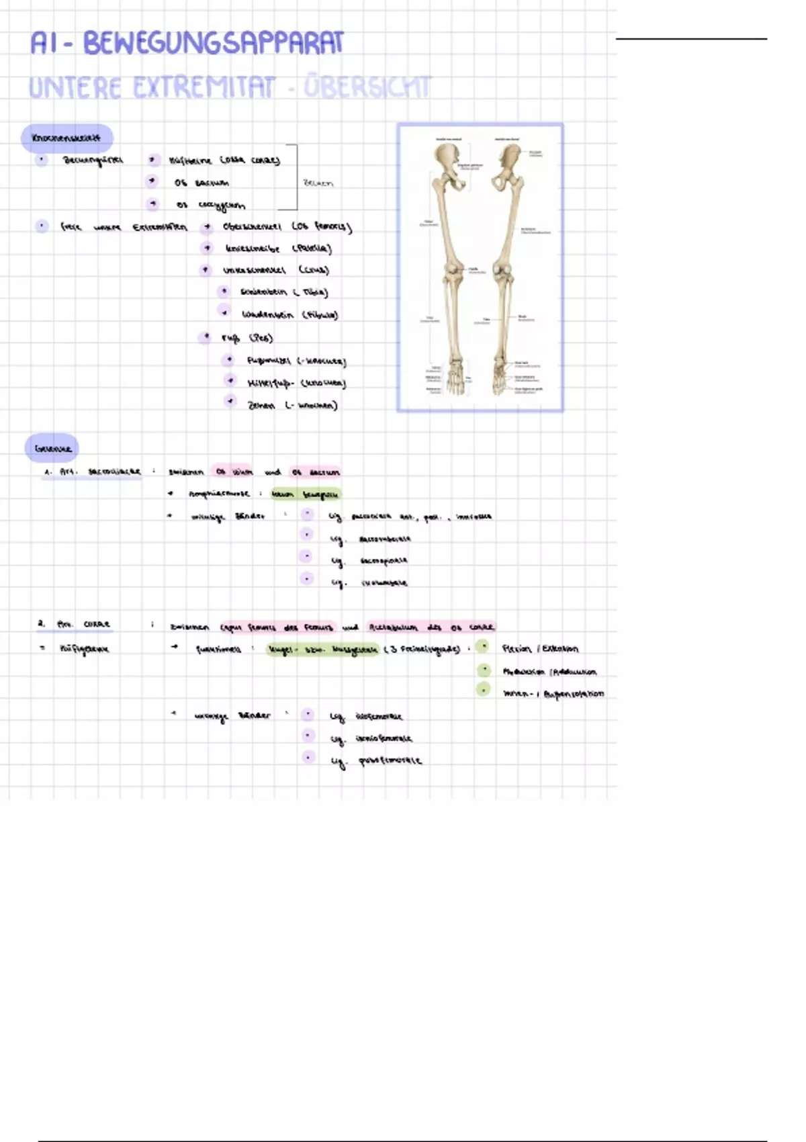The width and height of the screenshot is (806, 1142).
Task: Click the 'Becken' bracket label
Action: point(318,183)
